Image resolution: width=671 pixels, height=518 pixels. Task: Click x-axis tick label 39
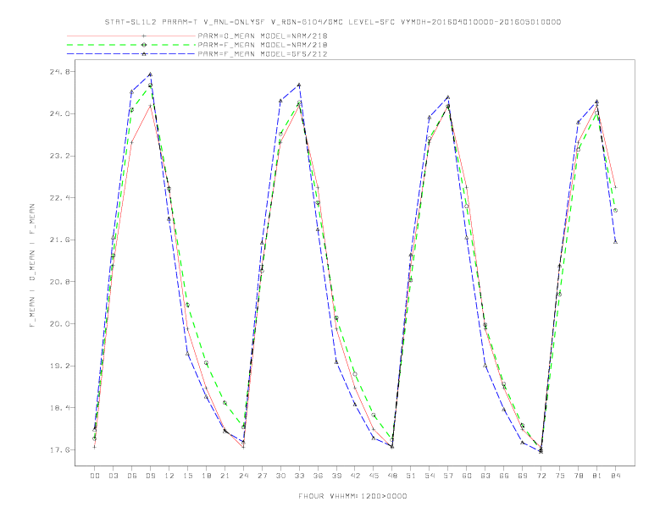(x=336, y=476)
